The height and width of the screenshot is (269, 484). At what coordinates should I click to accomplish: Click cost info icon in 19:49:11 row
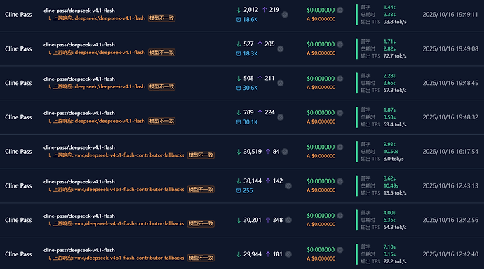(340, 11)
